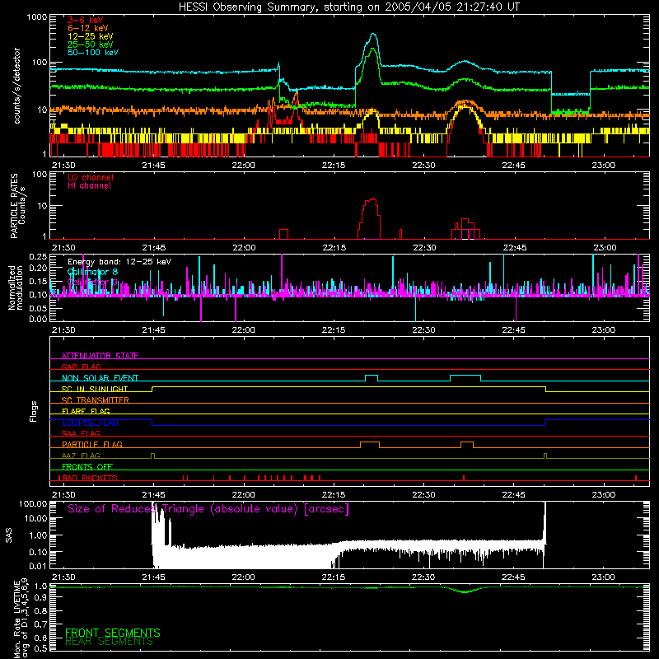The height and width of the screenshot is (659, 659).
Task: Click the 'PARTICLE FLAG' label
Action: [x=92, y=444]
